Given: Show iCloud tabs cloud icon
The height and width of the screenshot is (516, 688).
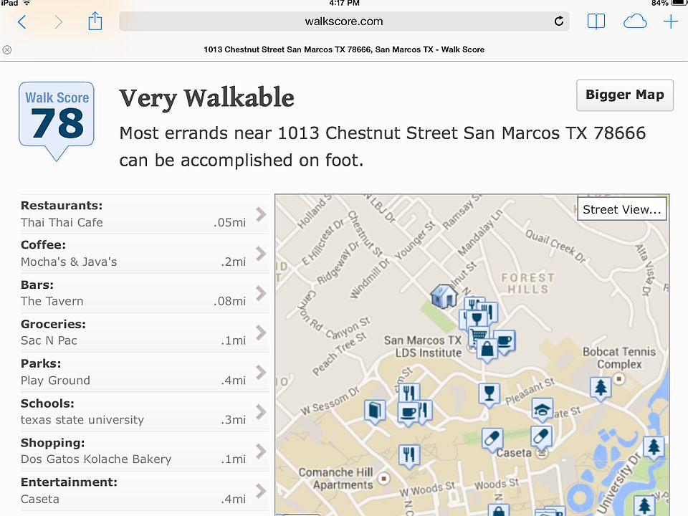Looking at the screenshot, I should 635,21.
